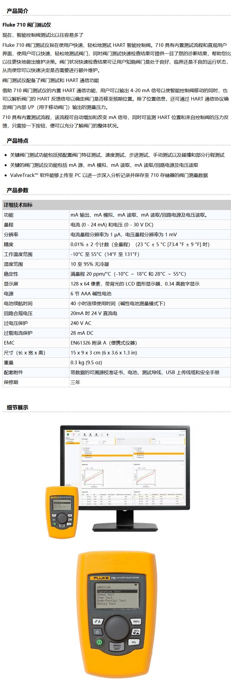The height and width of the screenshot is (690, 231).
Task: Click the 产品参数 section heading
Action: tap(17, 190)
